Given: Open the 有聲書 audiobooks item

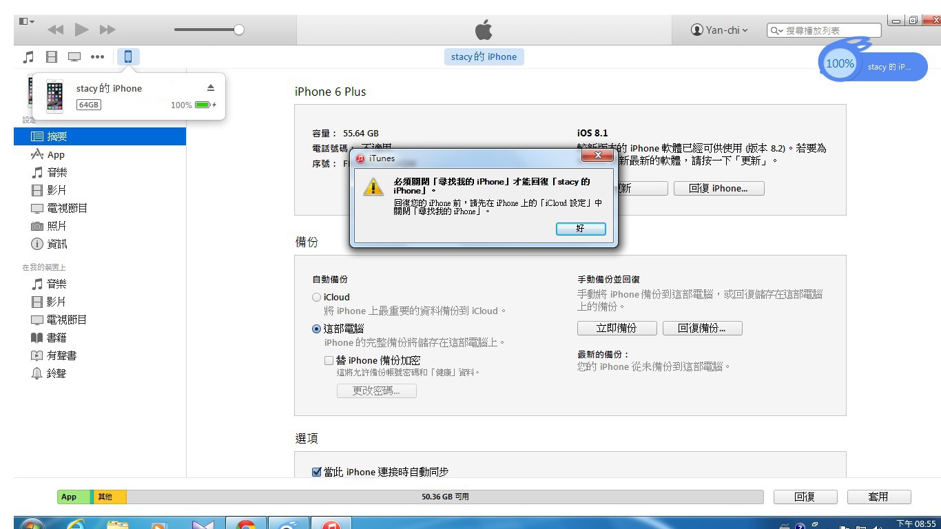Looking at the screenshot, I should [x=99, y=355].
